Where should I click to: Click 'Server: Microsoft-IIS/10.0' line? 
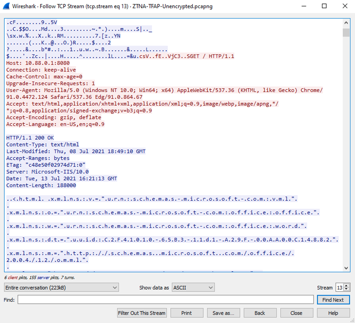point(47,172)
